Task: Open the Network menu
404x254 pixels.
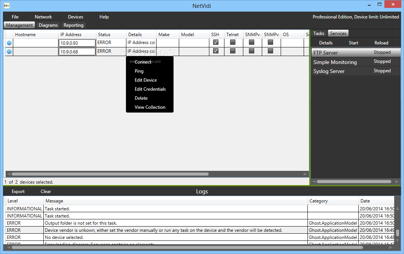Action: [x=43, y=17]
